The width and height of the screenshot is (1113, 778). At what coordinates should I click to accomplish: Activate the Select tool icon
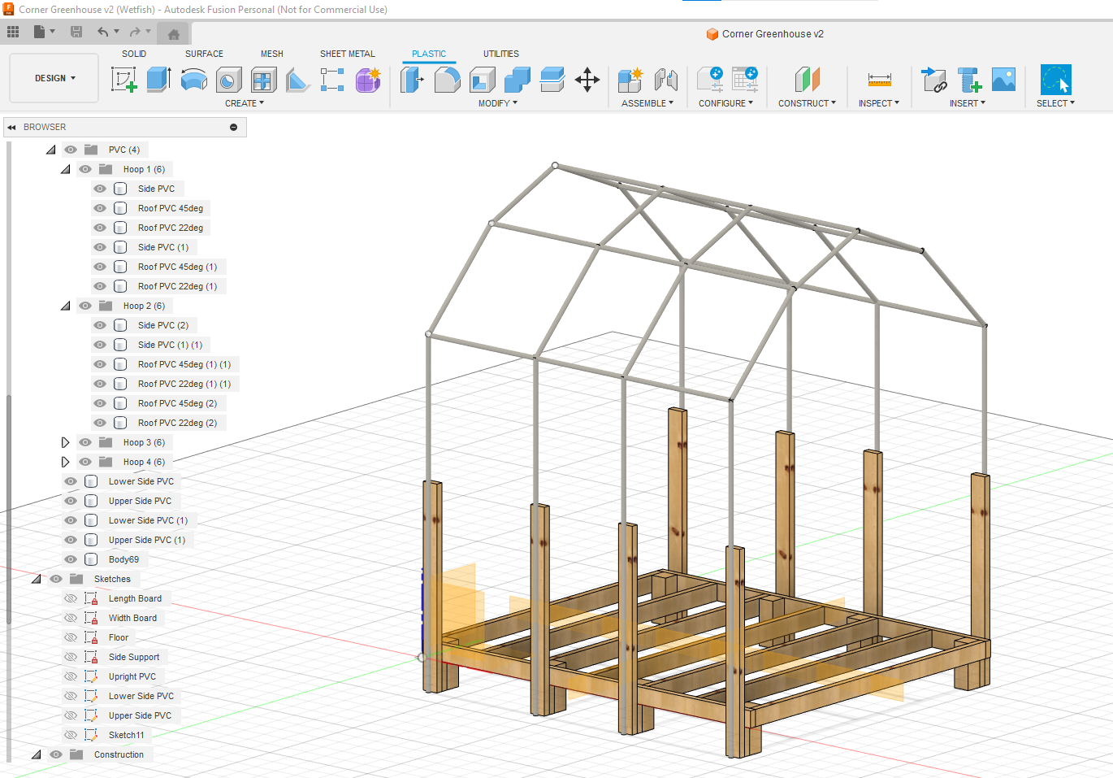click(1055, 80)
